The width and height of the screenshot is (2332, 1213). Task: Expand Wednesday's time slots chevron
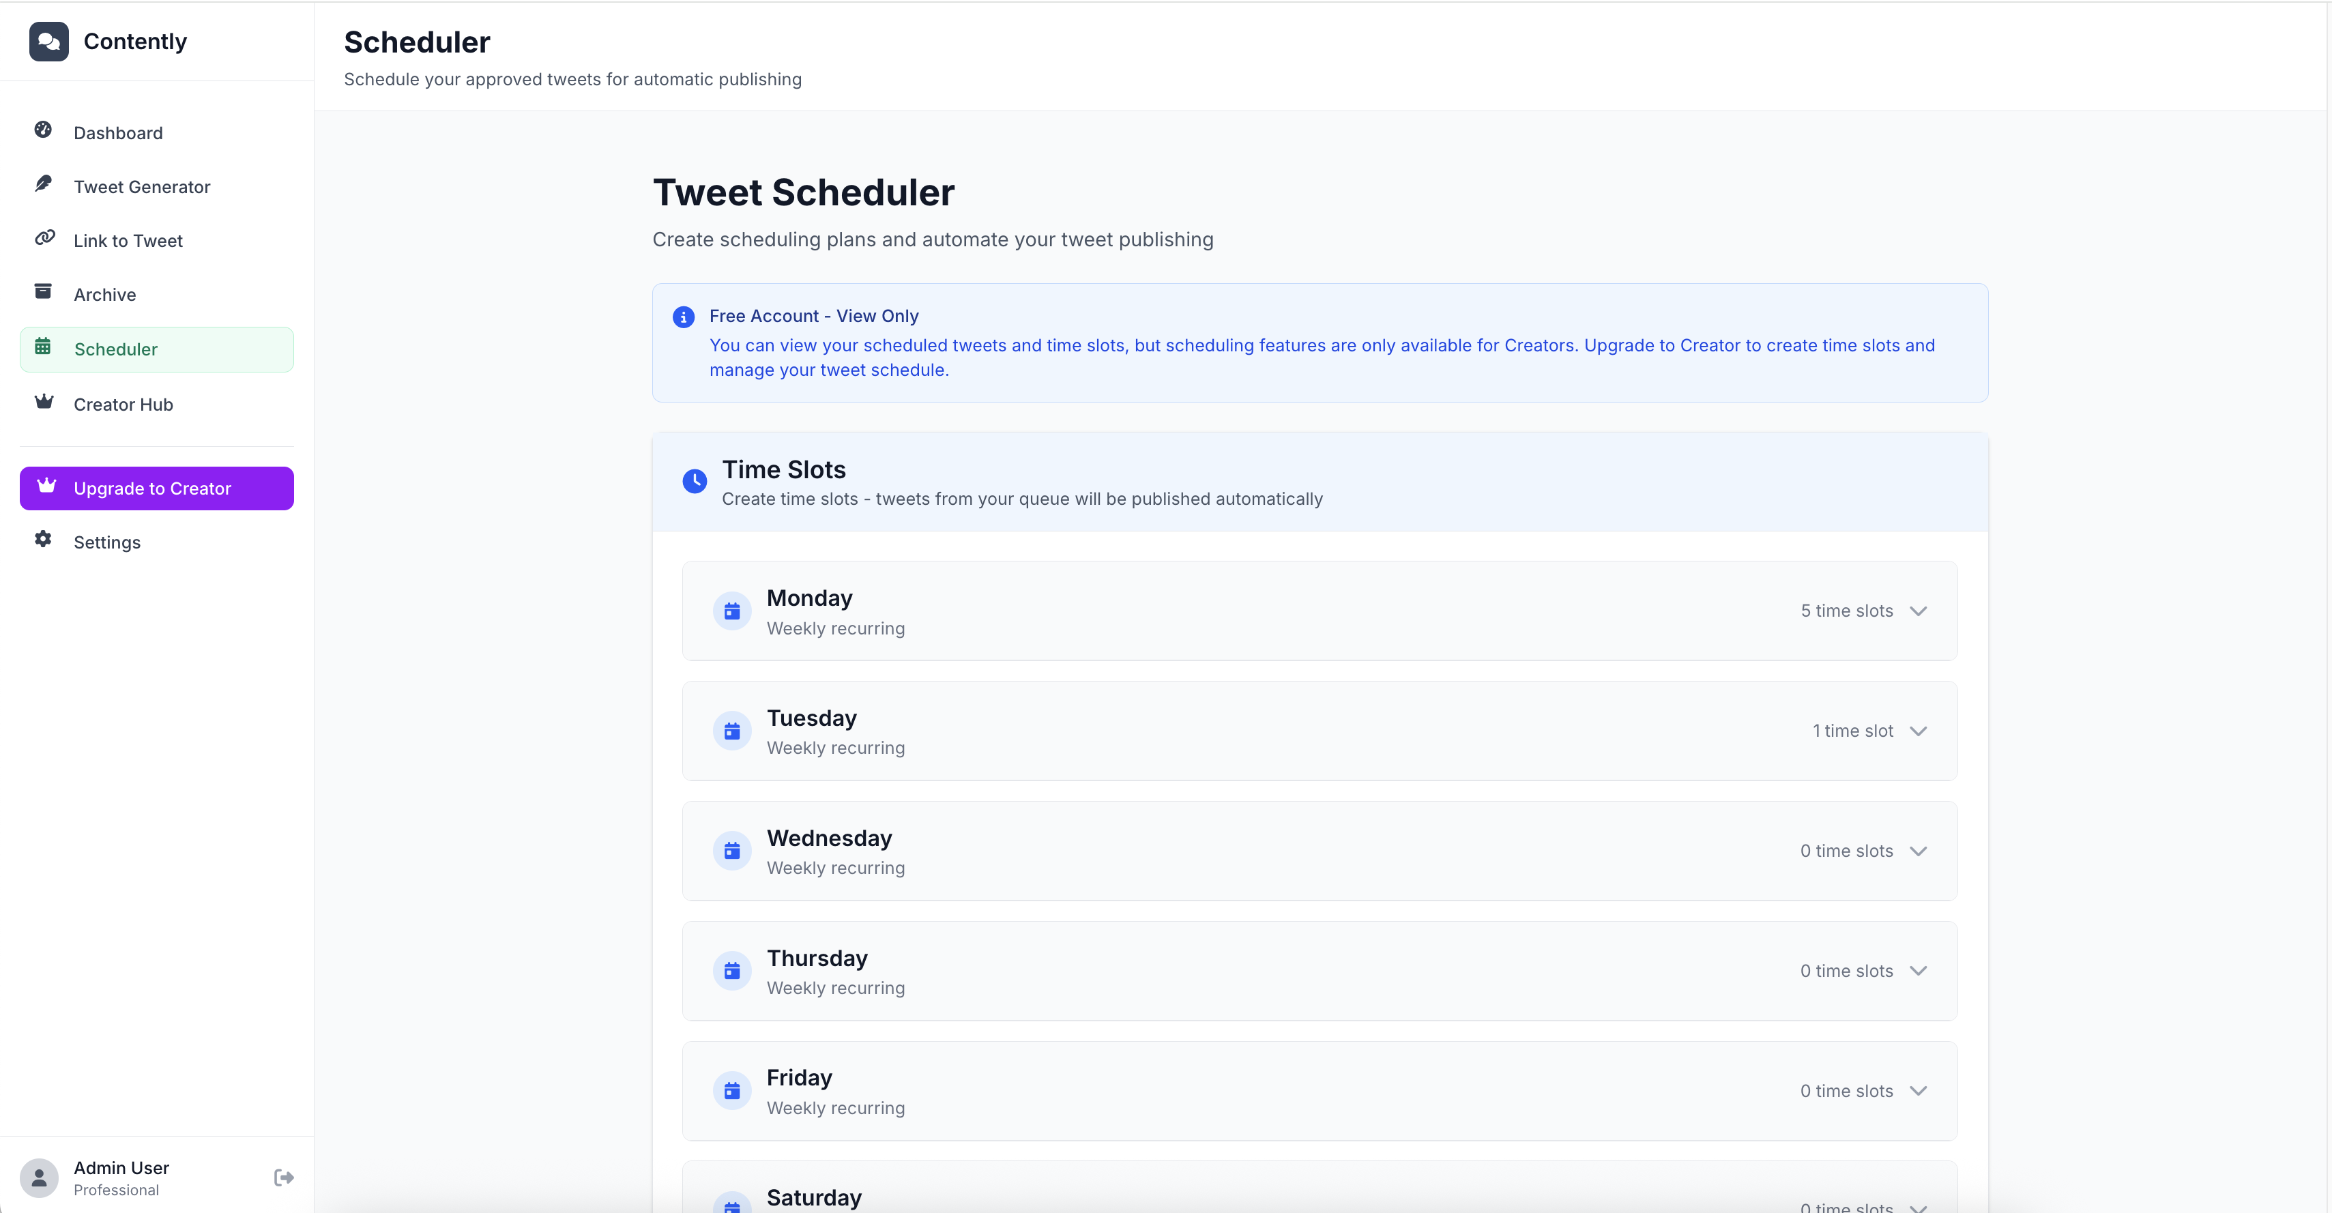coord(1917,851)
